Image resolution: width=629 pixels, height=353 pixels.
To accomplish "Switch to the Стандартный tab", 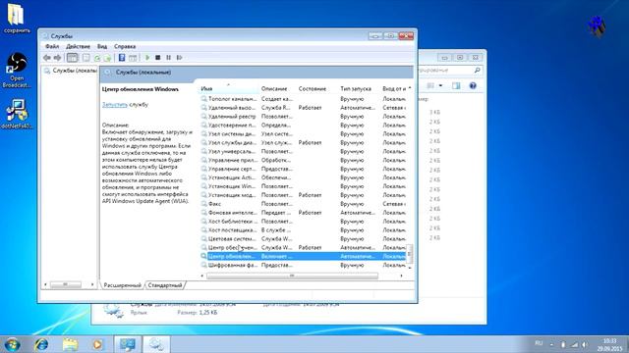I will (x=165, y=285).
